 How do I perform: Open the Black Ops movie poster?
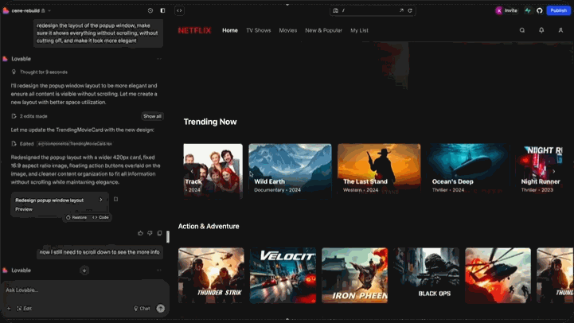pos(427,275)
